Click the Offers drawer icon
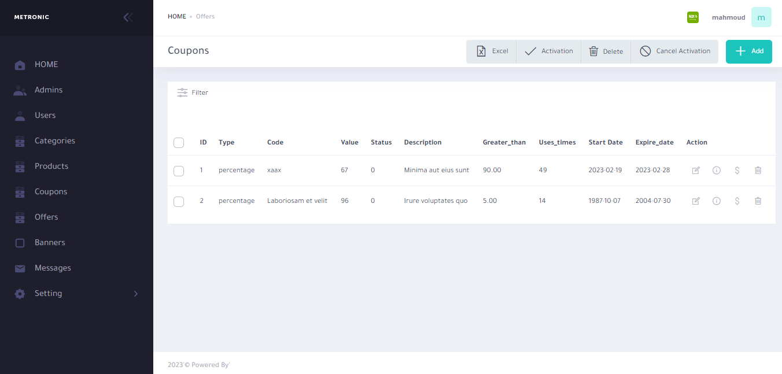The height and width of the screenshot is (374, 782). point(20,217)
